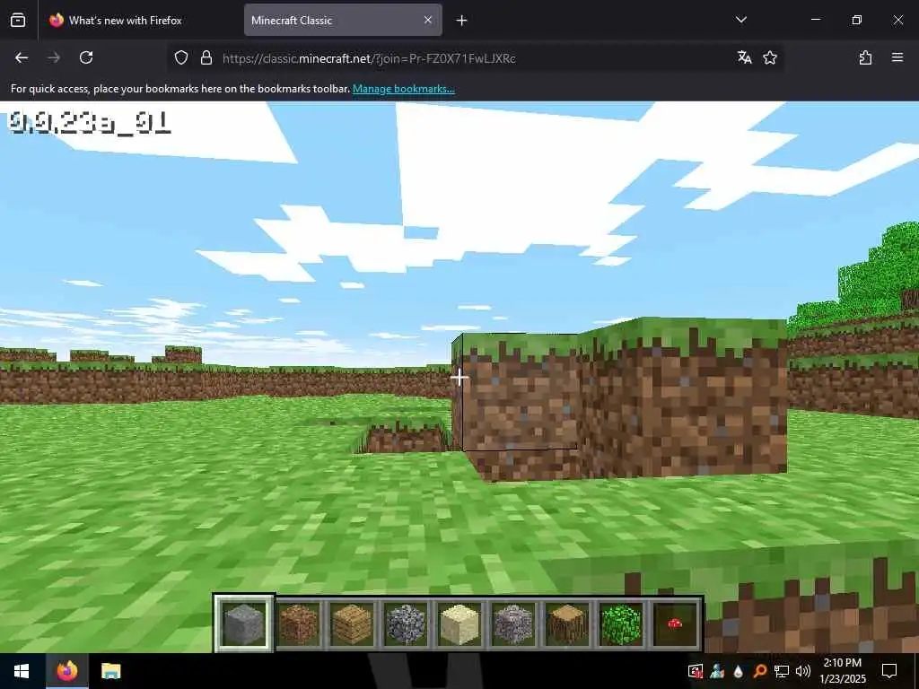Viewport: 919px width, 689px height.
Task: Open volume control in system tray
Action: (x=803, y=671)
